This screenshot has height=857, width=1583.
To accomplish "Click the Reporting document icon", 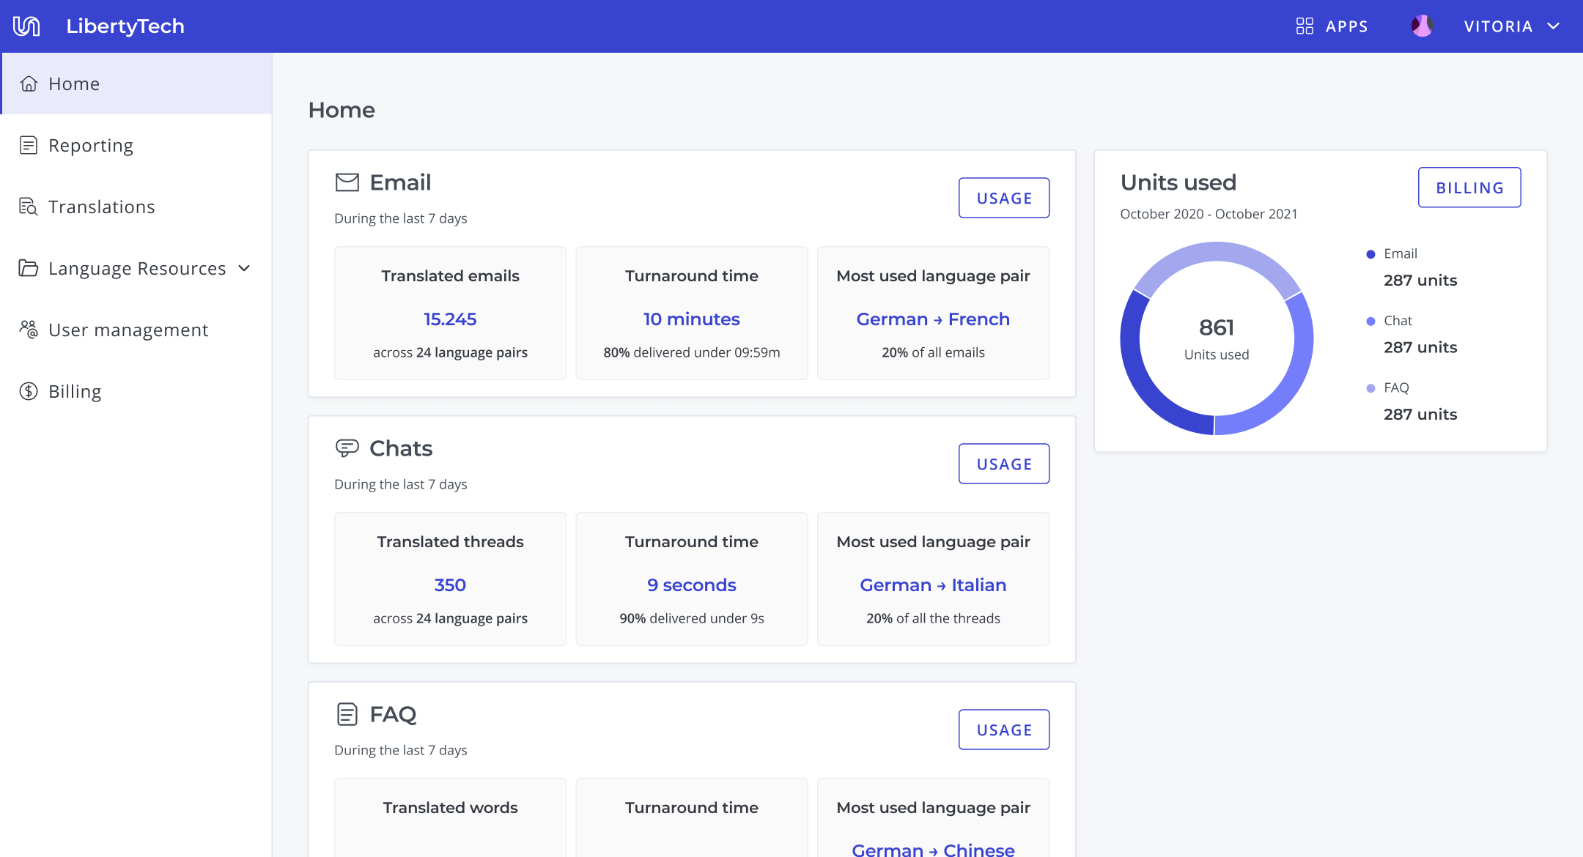I will point(29,145).
